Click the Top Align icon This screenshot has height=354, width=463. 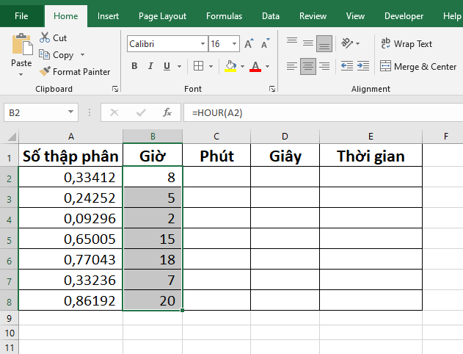point(292,43)
